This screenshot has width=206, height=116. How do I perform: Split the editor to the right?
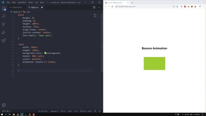click(x=94, y=7)
